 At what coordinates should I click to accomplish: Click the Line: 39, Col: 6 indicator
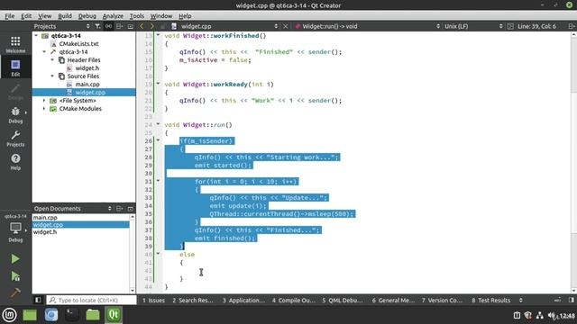536,26
